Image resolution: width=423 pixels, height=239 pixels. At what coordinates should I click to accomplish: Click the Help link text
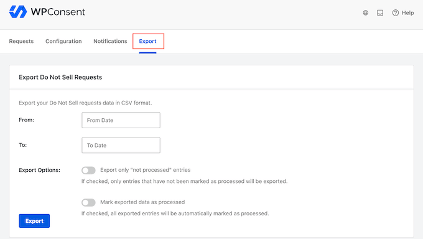(x=407, y=12)
